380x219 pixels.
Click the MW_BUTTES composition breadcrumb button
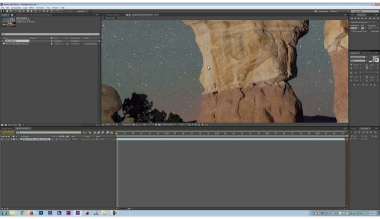(x=110, y=18)
